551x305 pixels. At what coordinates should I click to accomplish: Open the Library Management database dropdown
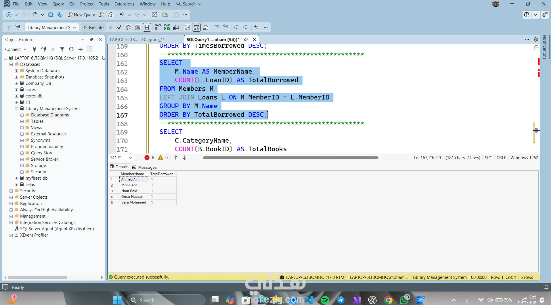coord(74,27)
